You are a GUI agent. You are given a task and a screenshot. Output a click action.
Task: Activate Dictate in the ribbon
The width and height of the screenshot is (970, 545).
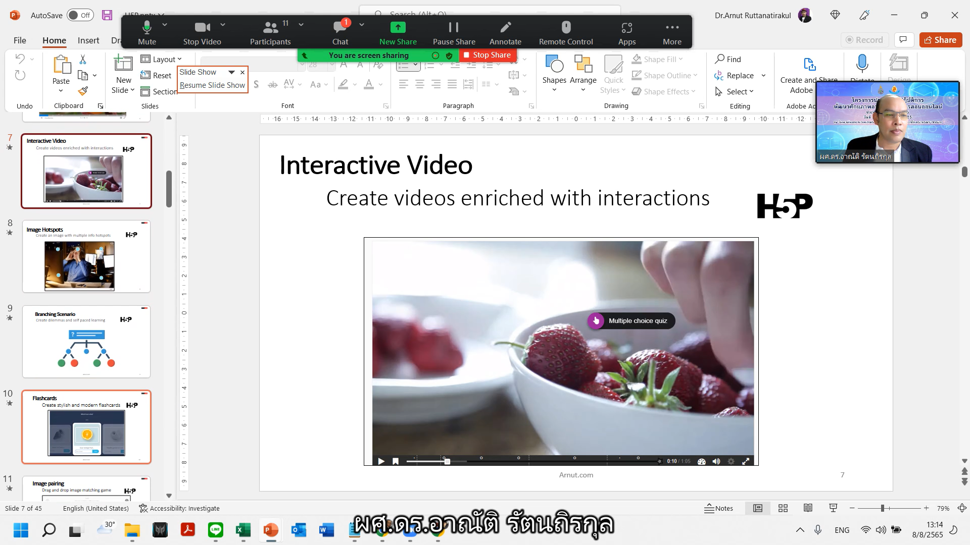click(x=862, y=67)
